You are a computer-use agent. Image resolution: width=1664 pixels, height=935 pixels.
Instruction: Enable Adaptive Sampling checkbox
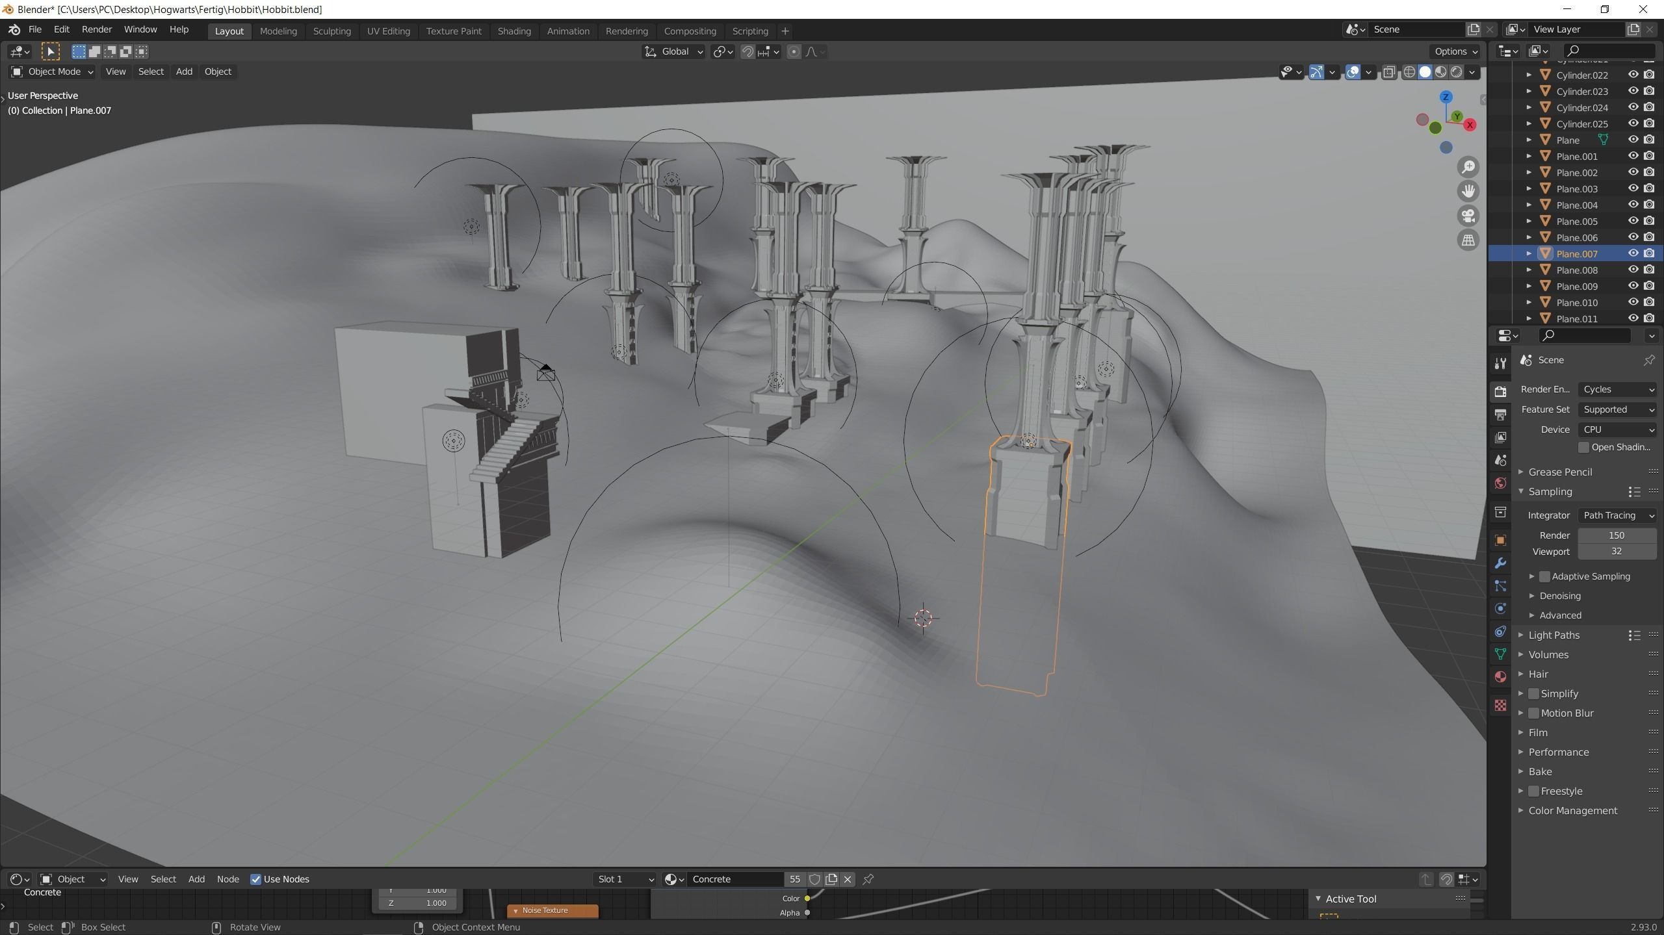coord(1545,576)
